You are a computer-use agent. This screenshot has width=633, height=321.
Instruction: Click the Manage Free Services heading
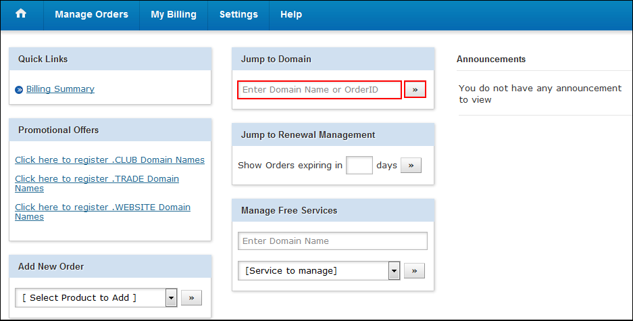289,210
